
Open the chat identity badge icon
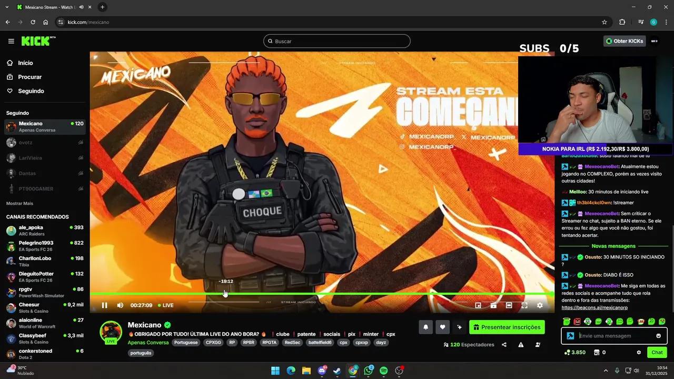point(570,336)
